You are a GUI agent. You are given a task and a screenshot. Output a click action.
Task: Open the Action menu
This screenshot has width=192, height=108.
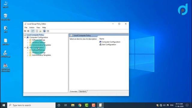[32, 28]
